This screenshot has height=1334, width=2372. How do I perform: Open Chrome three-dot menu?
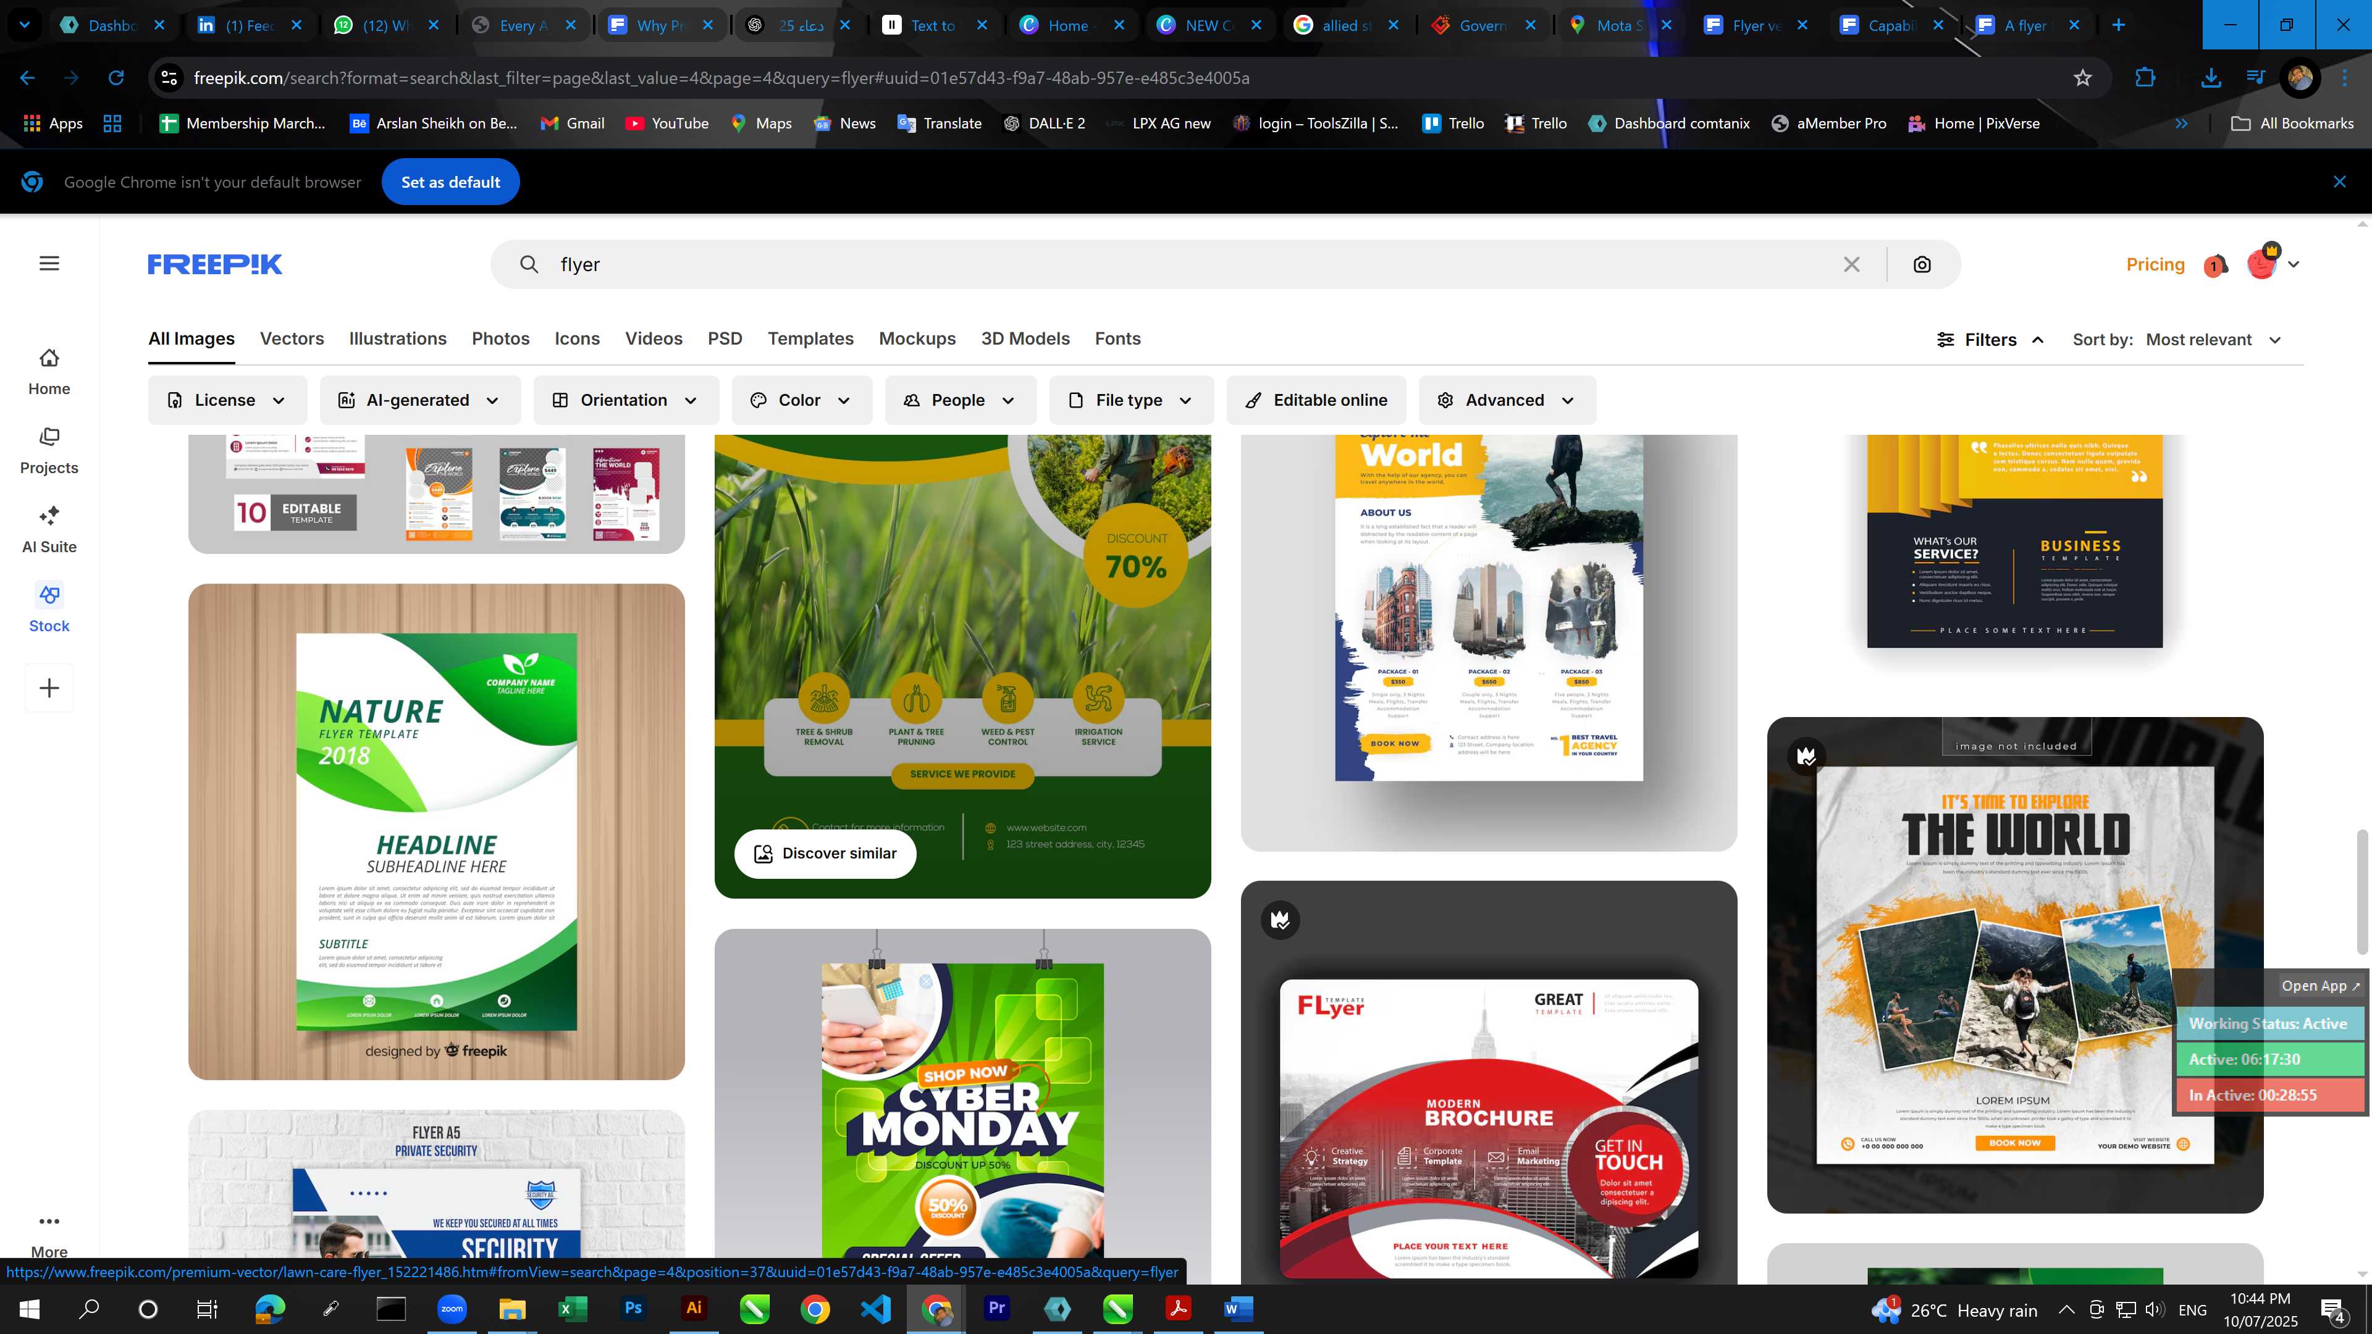[x=2344, y=78]
